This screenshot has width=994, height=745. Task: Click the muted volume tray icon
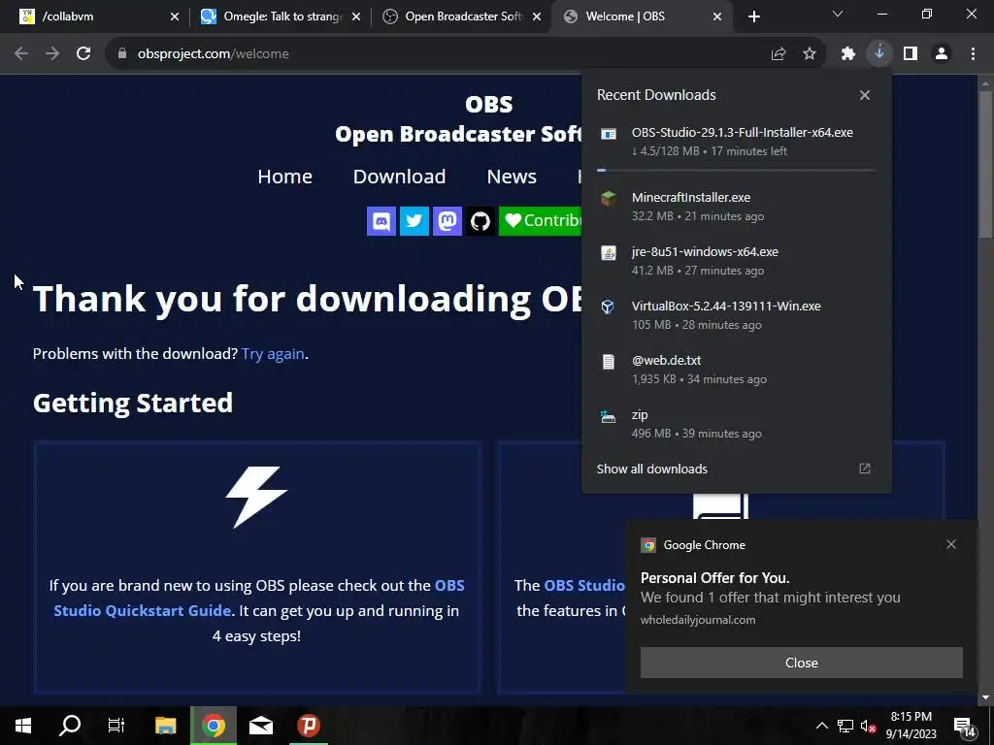(868, 726)
